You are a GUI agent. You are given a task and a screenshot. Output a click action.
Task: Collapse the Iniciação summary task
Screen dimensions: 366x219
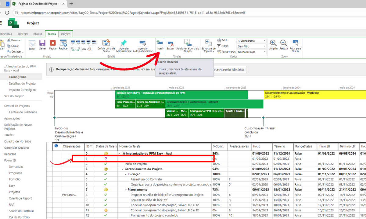(125, 174)
